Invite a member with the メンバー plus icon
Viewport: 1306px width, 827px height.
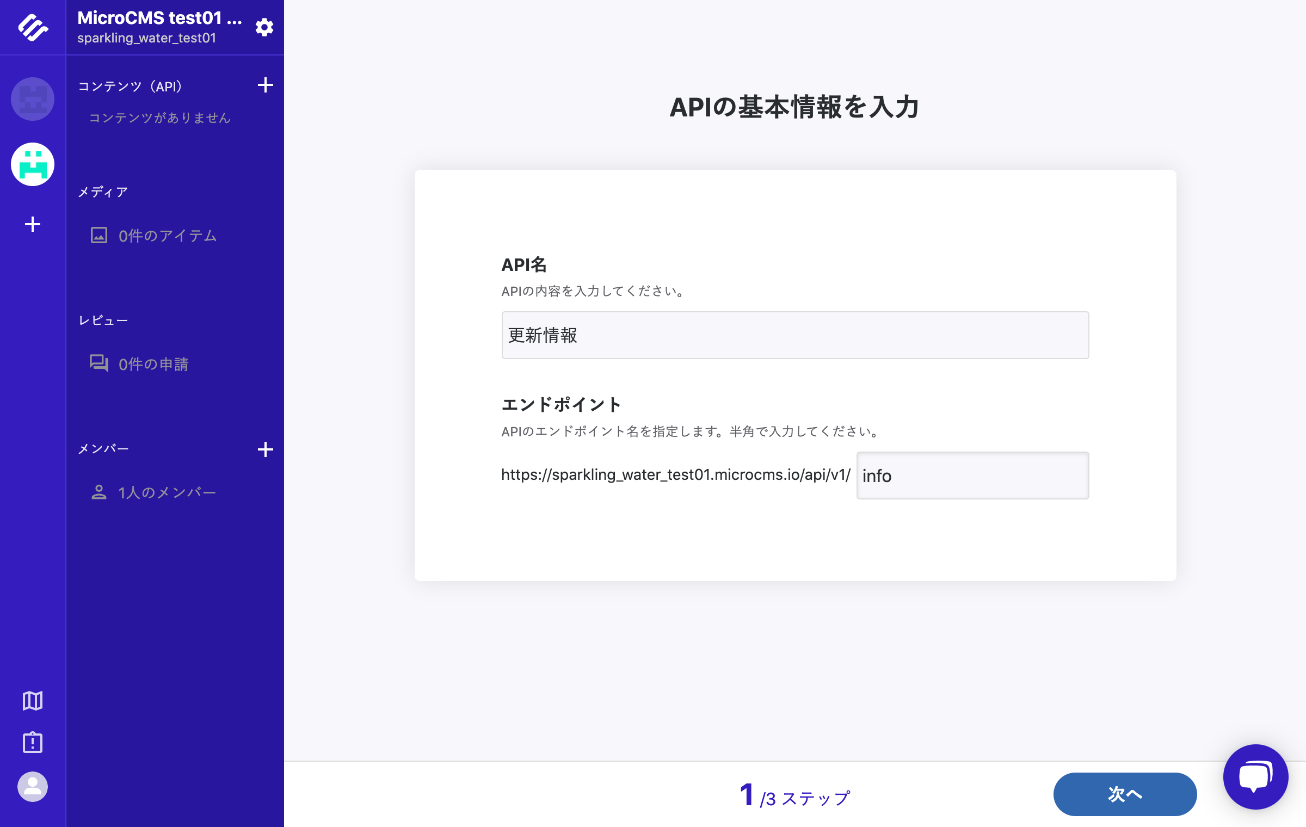tap(266, 449)
